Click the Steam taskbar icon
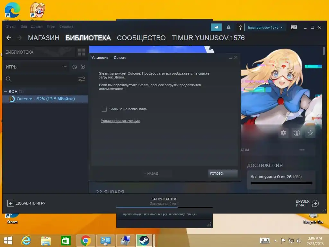Image resolution: width=329 pixels, height=247 pixels. tap(144, 241)
